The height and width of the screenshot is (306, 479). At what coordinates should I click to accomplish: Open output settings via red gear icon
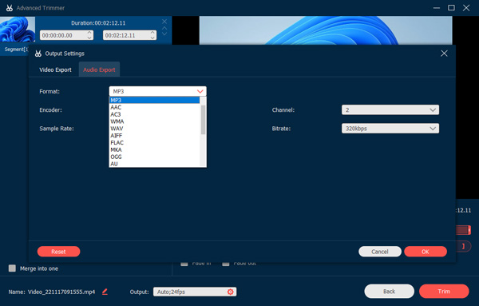tap(231, 292)
